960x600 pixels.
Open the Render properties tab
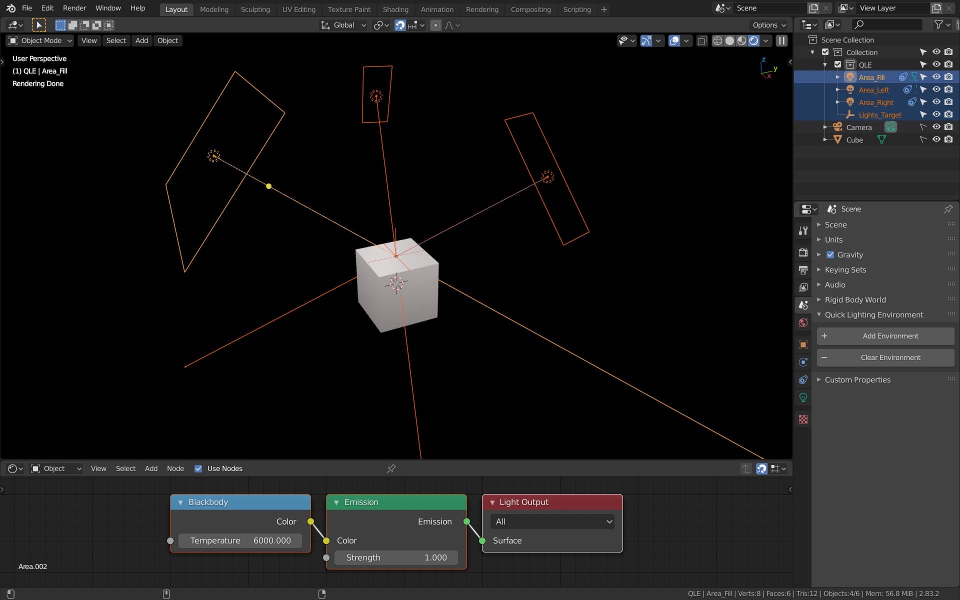(x=803, y=252)
